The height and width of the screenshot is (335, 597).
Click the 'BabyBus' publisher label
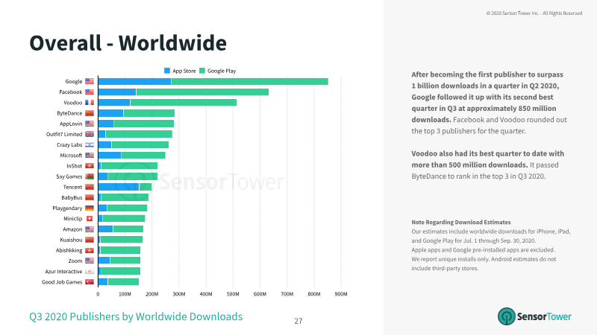(72, 197)
